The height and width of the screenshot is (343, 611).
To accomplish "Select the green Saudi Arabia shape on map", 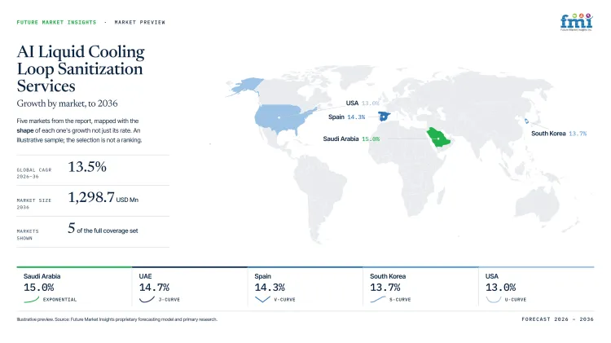I will pos(438,137).
